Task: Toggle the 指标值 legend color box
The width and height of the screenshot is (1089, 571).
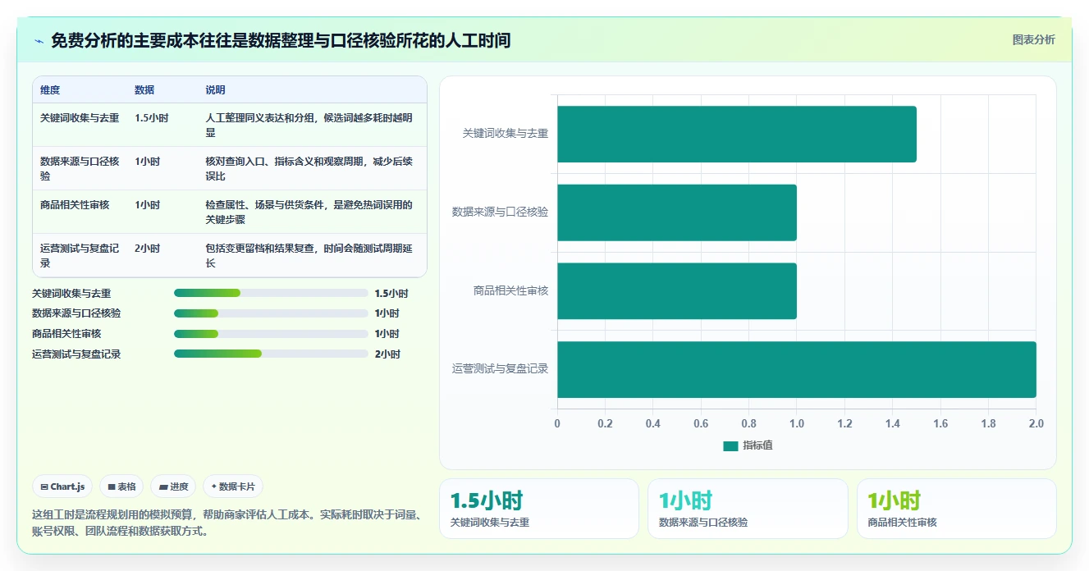Action: click(730, 445)
